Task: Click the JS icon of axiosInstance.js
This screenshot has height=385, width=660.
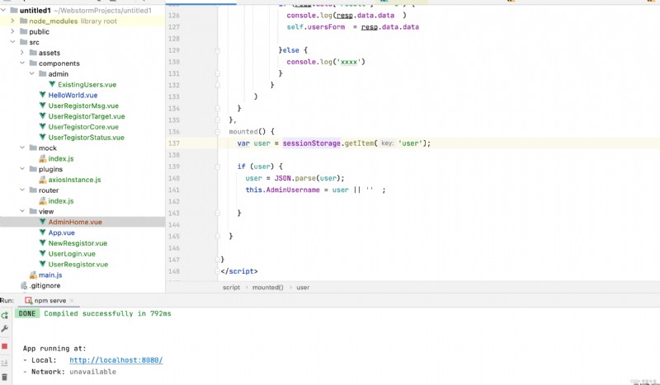Action: click(43, 180)
